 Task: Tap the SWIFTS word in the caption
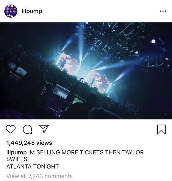[x=17, y=159]
